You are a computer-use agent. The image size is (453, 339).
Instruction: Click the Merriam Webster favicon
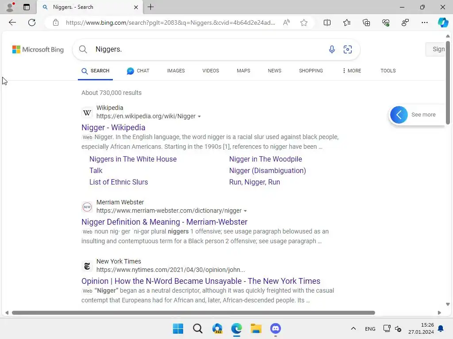pos(87,207)
